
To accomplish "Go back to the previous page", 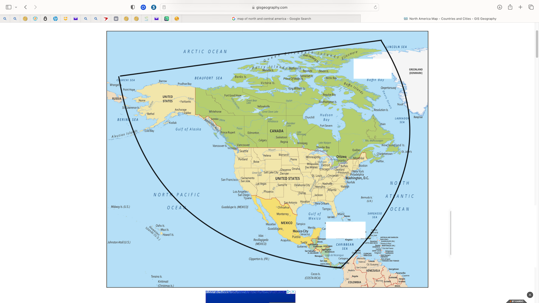I will click(25, 7).
